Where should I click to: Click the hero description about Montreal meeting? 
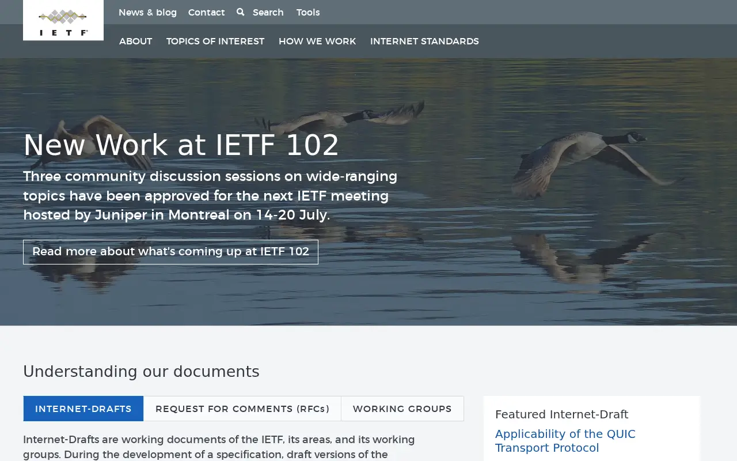point(210,196)
